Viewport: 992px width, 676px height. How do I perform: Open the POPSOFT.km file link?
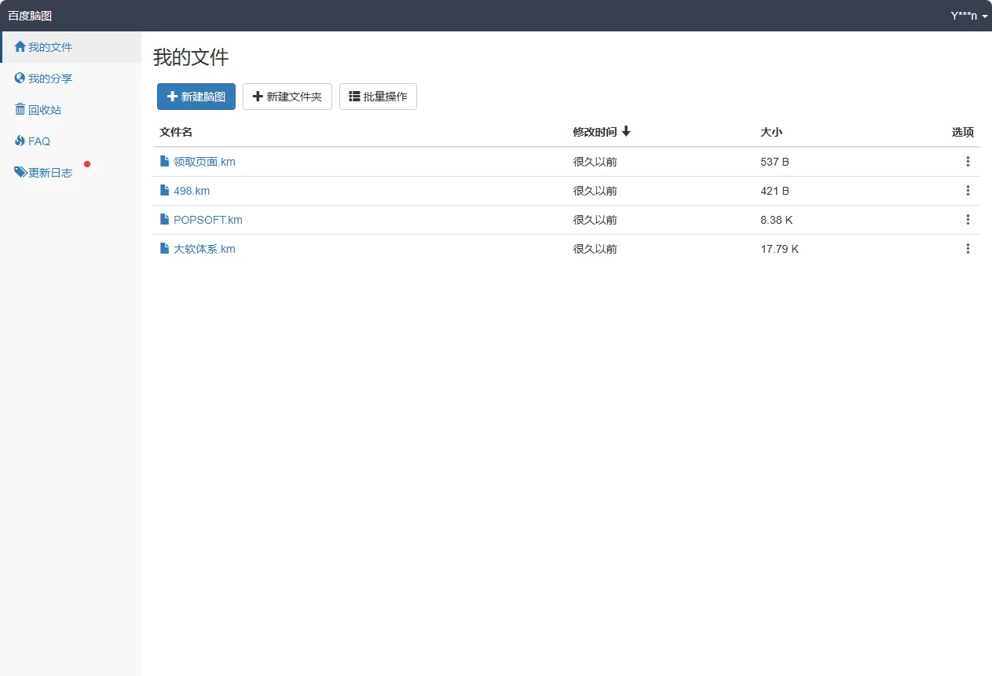(207, 220)
